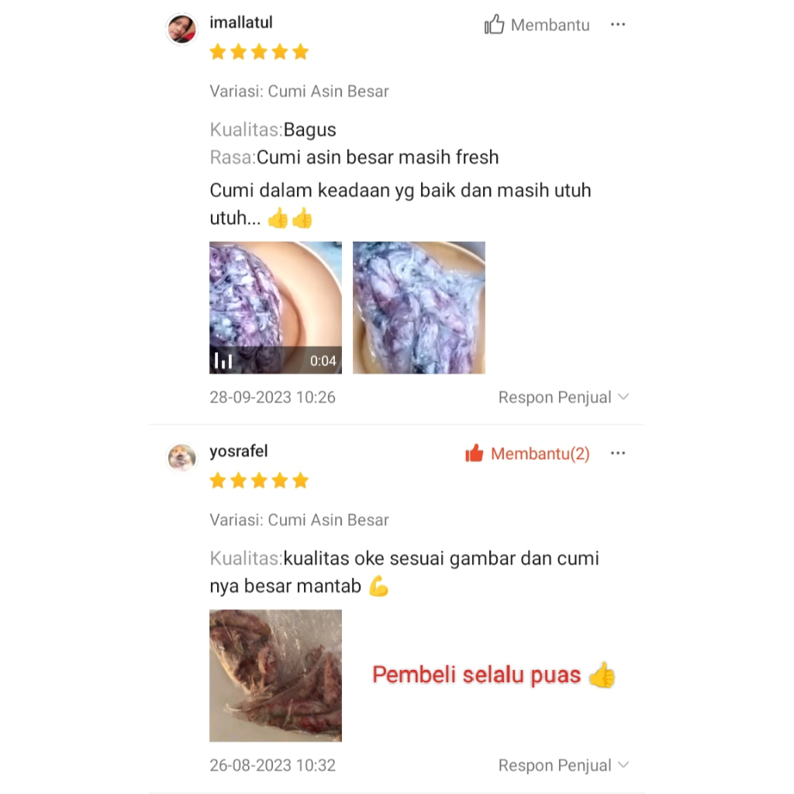794x794 pixels.
Task: Toggle Membantu(2) on yosrafel's review
Action: tap(527, 454)
